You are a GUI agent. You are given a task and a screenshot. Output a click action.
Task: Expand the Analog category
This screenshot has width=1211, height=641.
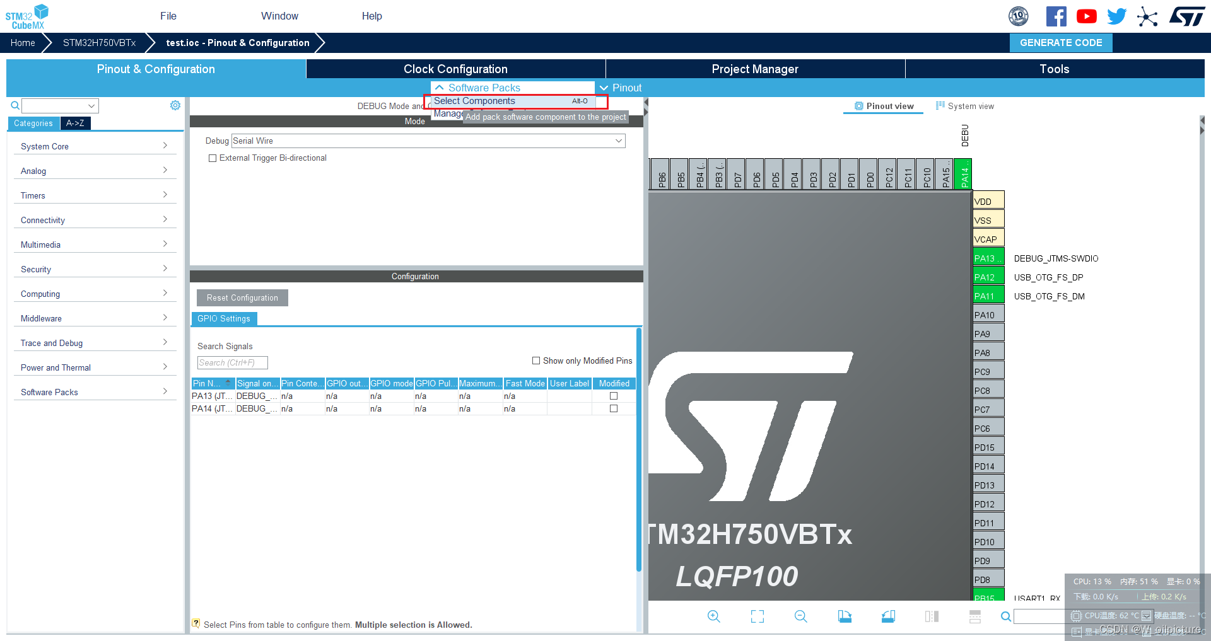tap(95, 171)
